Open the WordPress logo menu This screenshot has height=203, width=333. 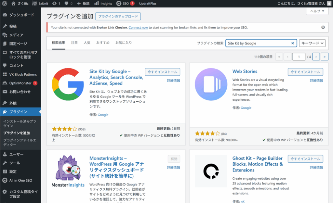click(5, 3)
